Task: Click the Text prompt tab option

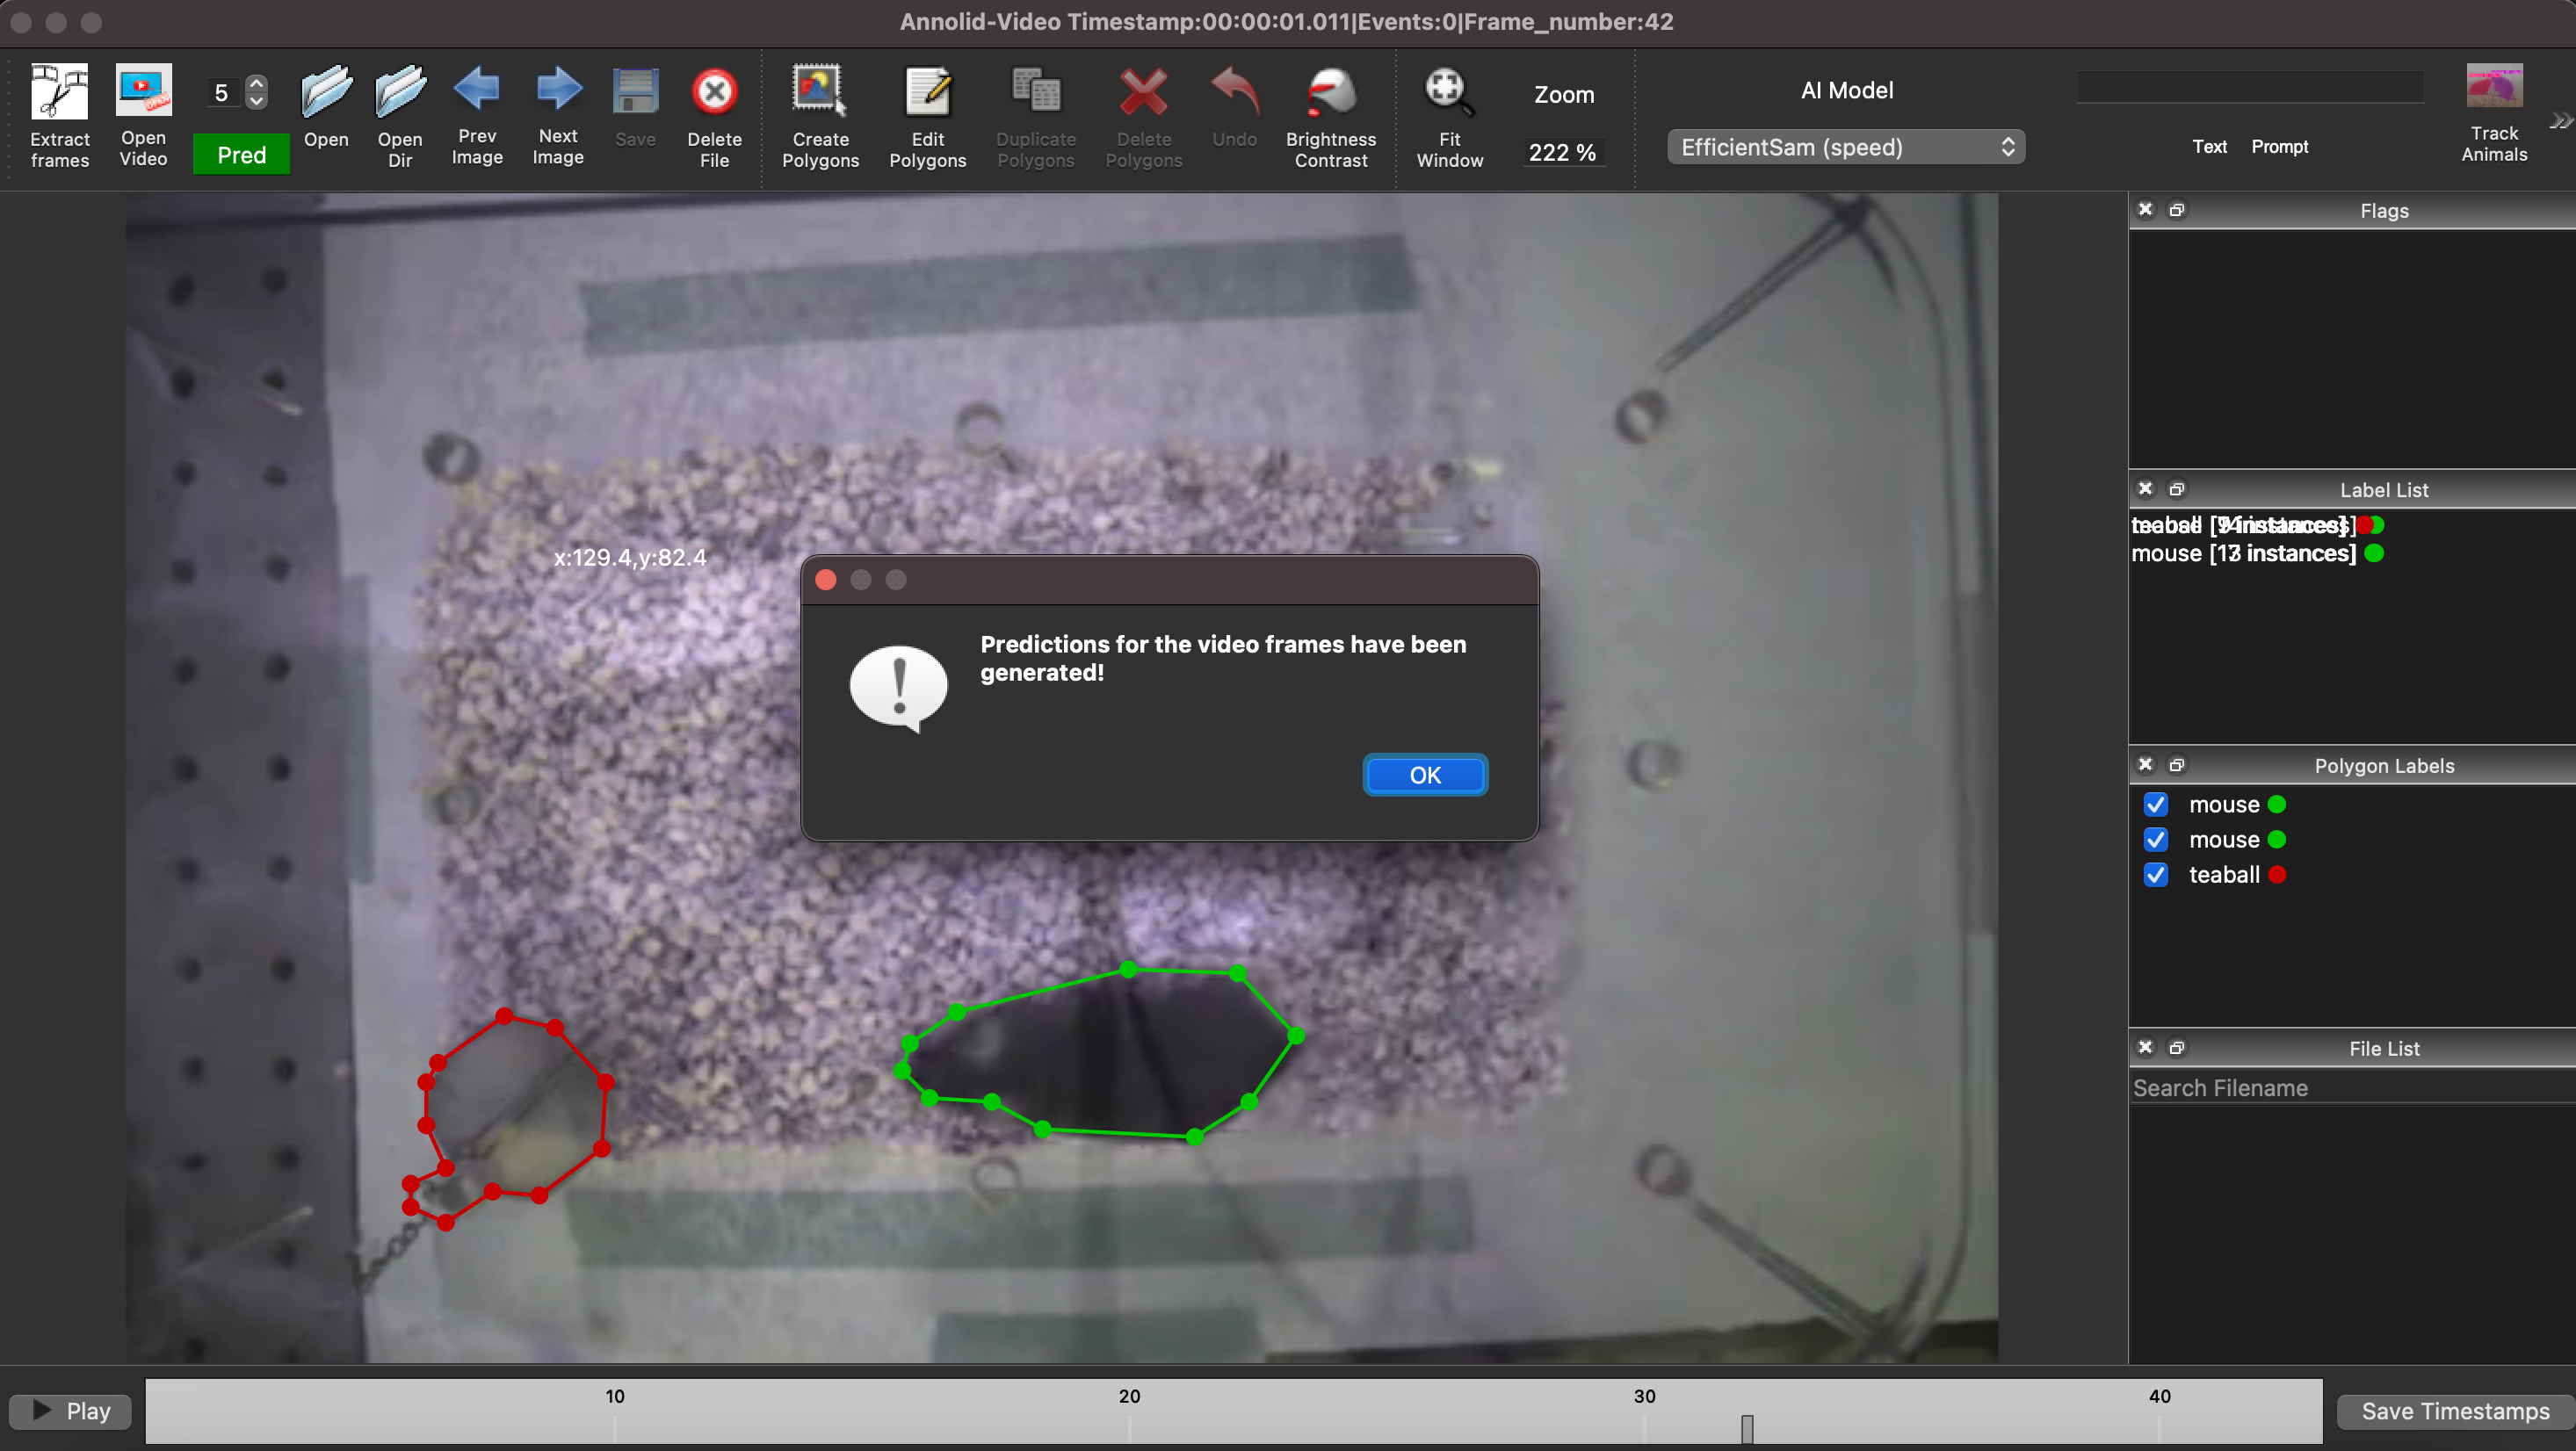Action: click(x=2208, y=147)
